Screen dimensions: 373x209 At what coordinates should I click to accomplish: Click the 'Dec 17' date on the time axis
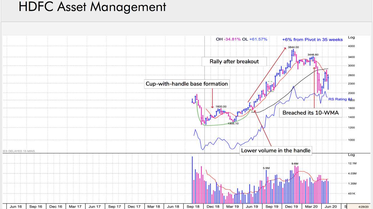click(134, 207)
